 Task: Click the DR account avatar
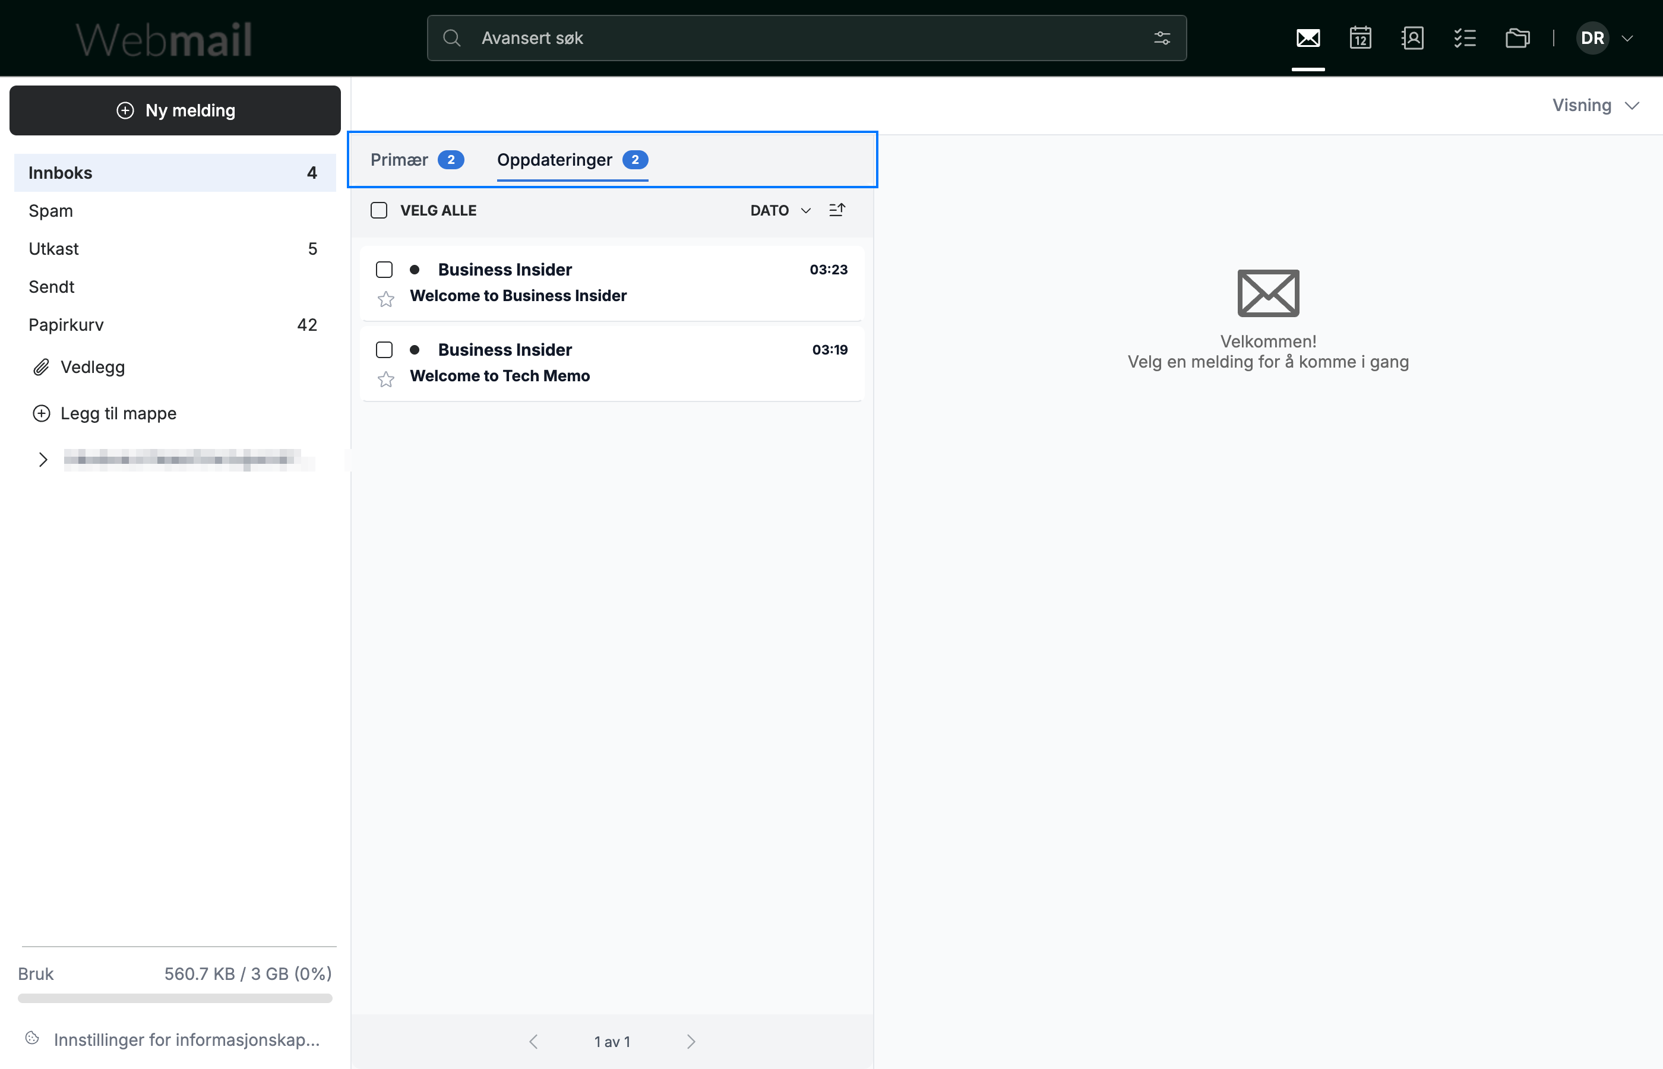1592,37
